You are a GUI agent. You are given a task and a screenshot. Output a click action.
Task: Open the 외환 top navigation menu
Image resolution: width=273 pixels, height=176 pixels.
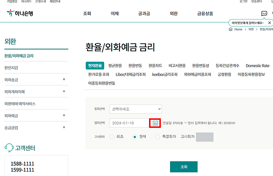coord(173,14)
